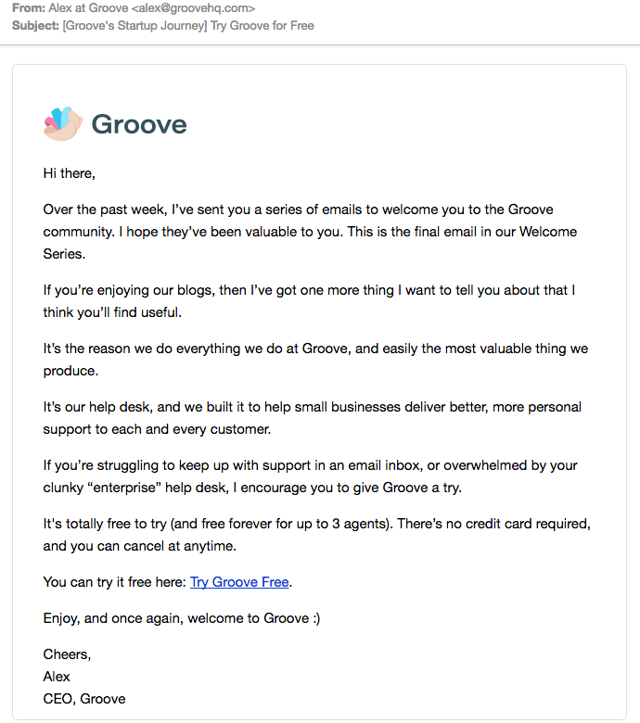Screen dimensions: 640x723
Task: Click the Groove wordmark in the header
Action: [x=139, y=124]
